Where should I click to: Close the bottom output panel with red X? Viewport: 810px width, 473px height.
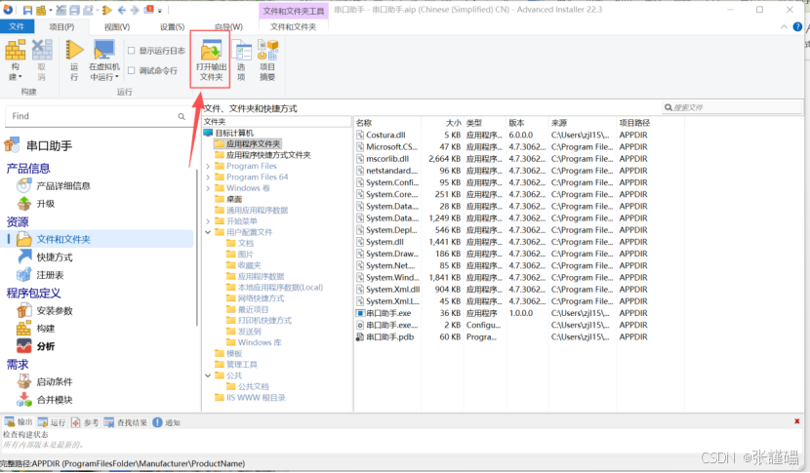[x=797, y=421]
